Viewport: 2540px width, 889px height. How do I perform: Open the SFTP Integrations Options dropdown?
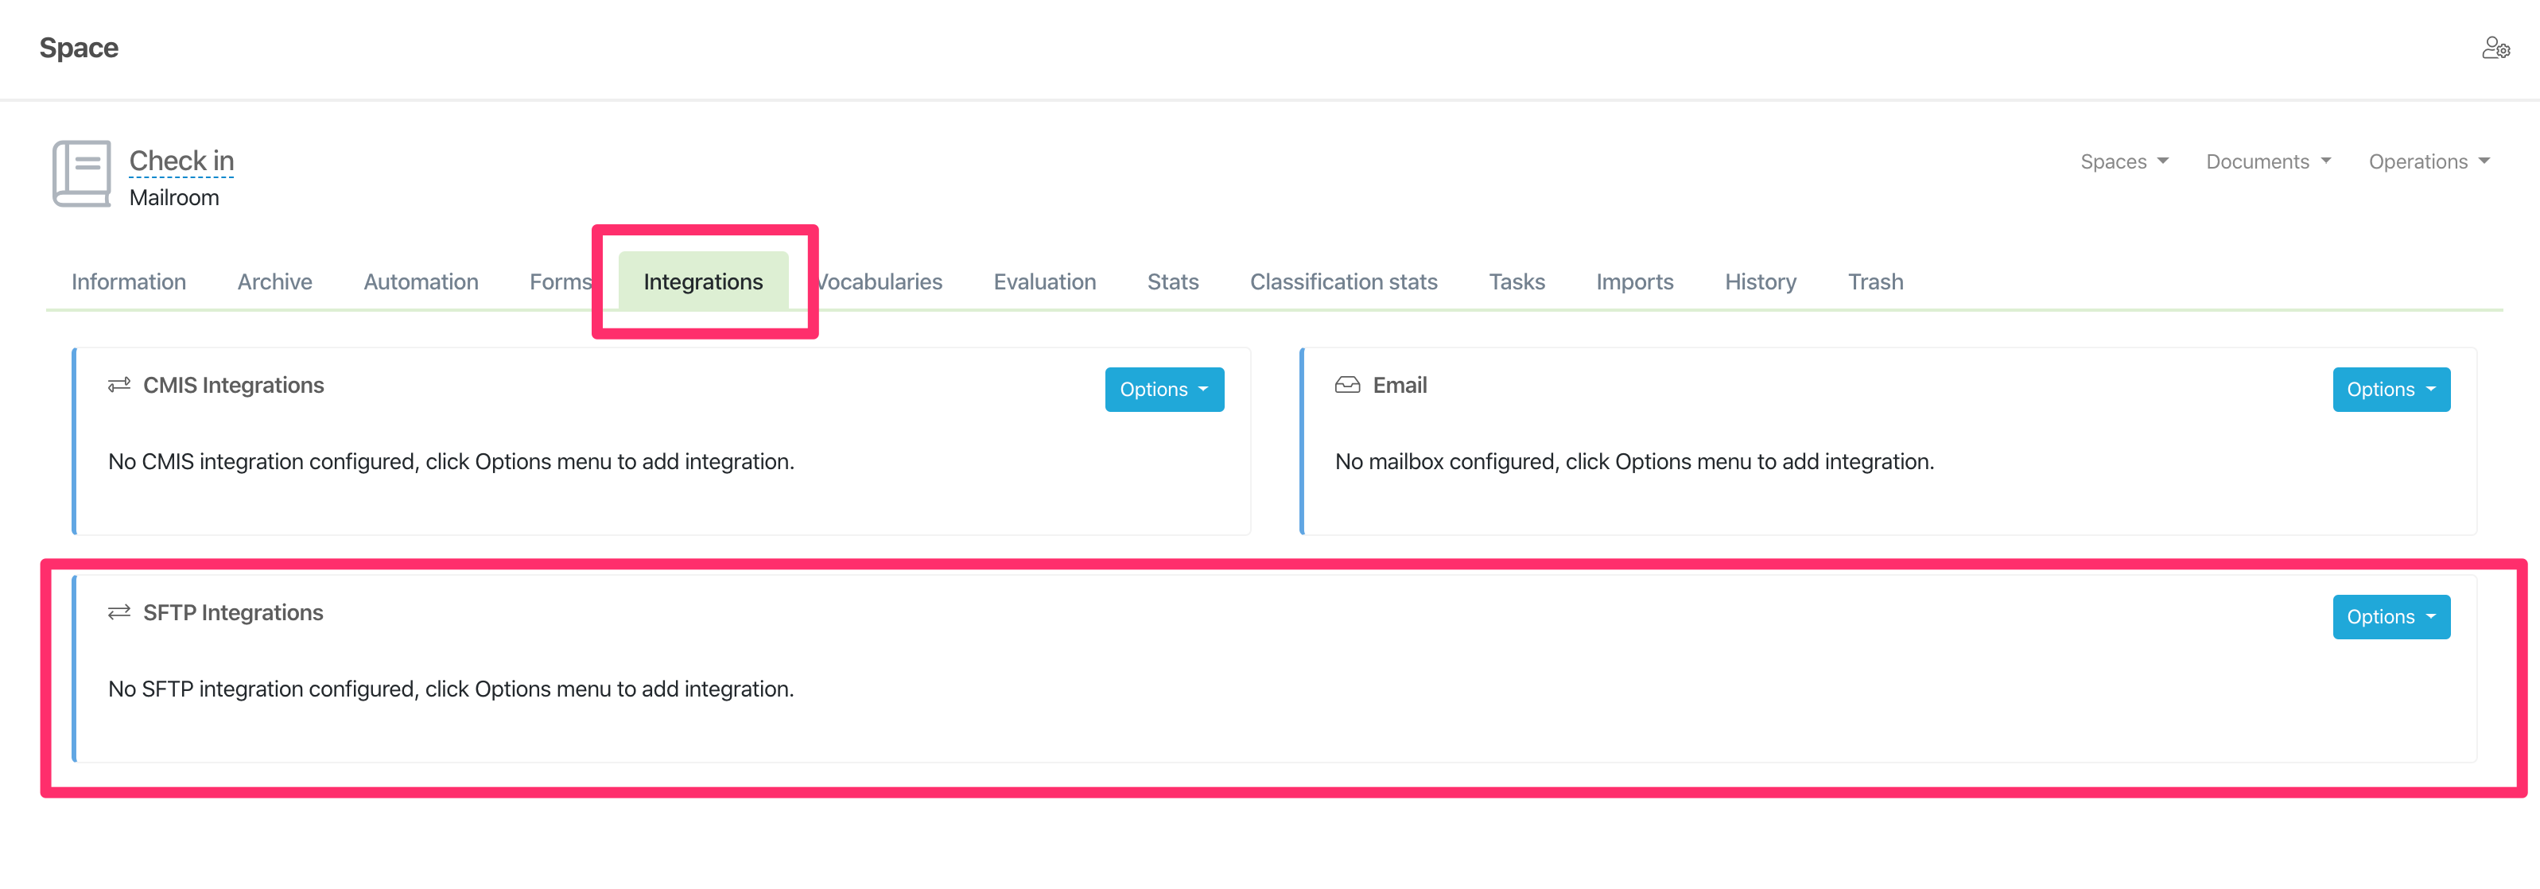[2390, 617]
